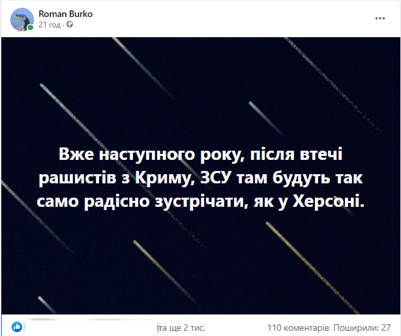
Task: Open the '110 коментарів' comments
Action: pyautogui.click(x=298, y=328)
